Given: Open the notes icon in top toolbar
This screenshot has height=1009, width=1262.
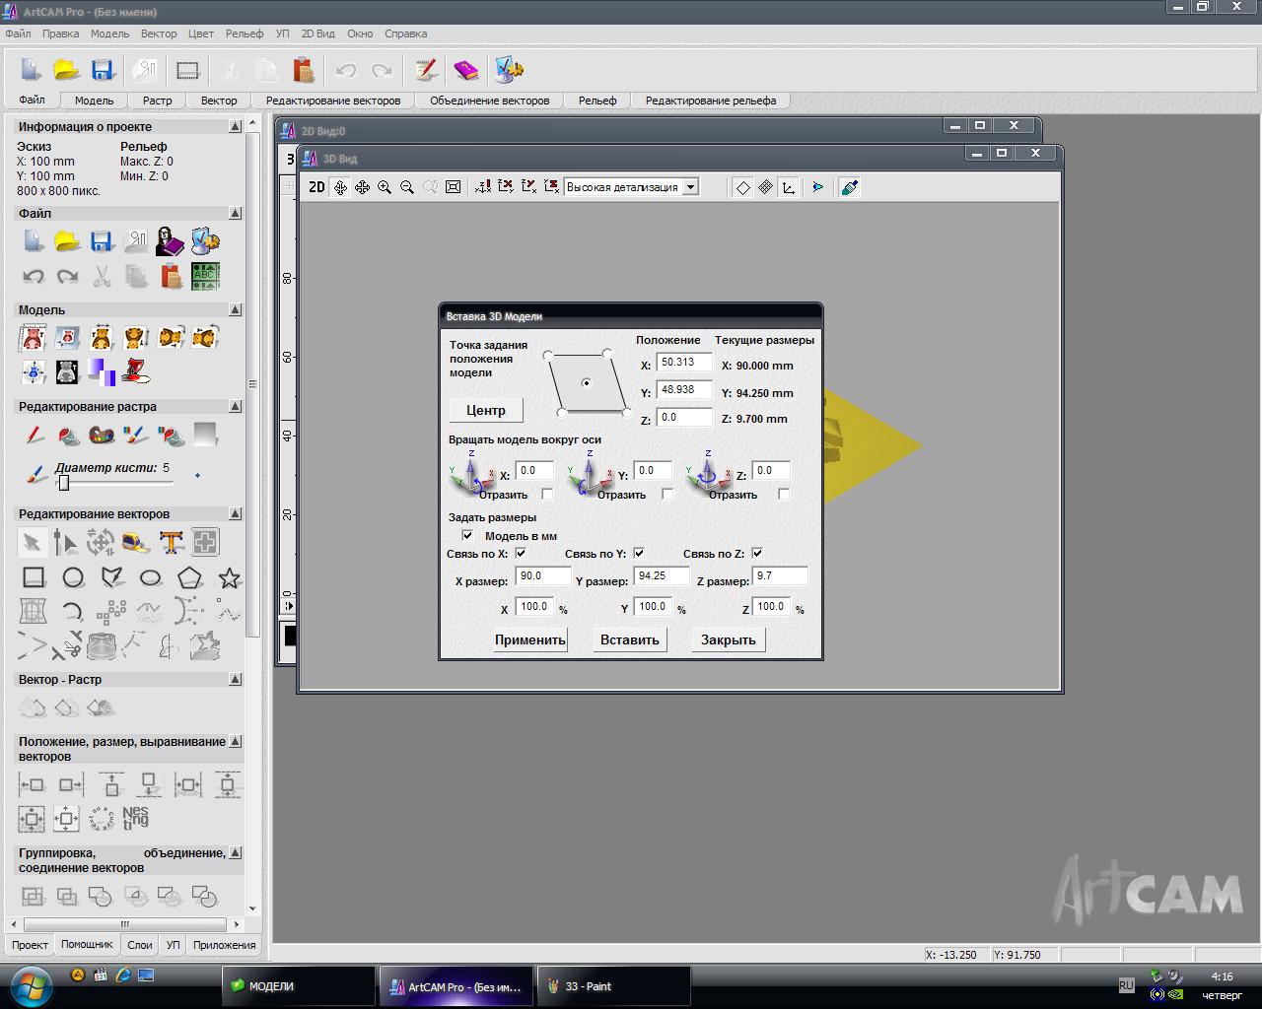Looking at the screenshot, I should pyautogui.click(x=426, y=70).
